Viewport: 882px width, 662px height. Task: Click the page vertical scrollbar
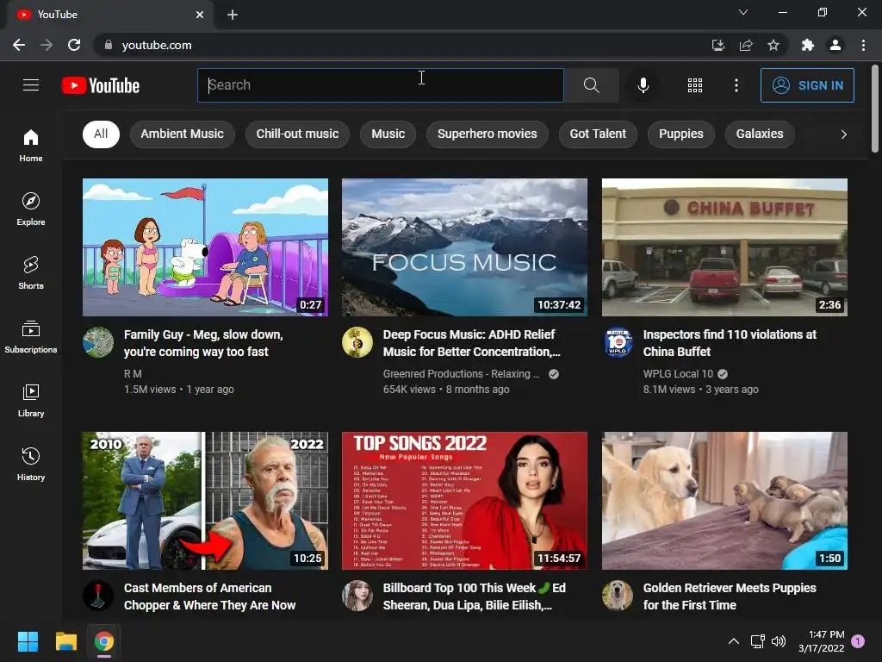(875, 109)
